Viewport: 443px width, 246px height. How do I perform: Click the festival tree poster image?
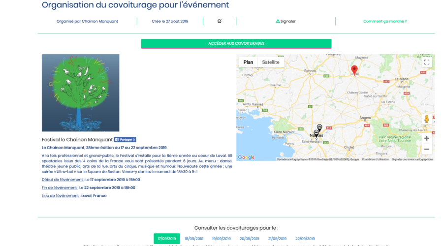[x=81, y=93]
